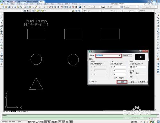Open the ByLayer linetype dropdown
Image resolution: width=160 pixels, height=123 pixels.
(121, 11)
